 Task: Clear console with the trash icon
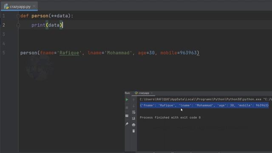[133, 131]
